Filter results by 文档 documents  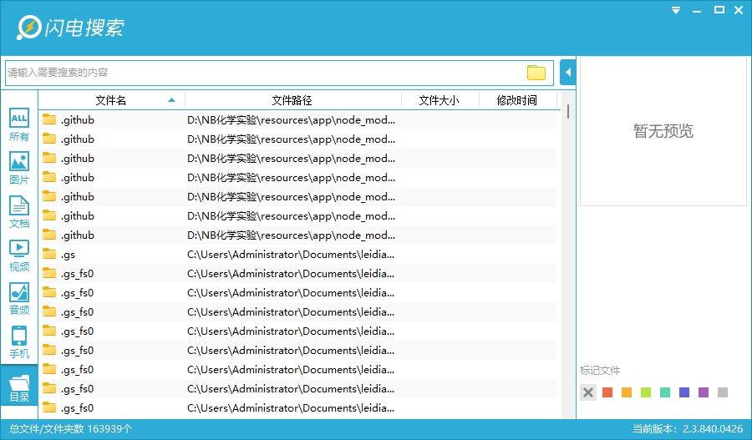click(x=19, y=212)
